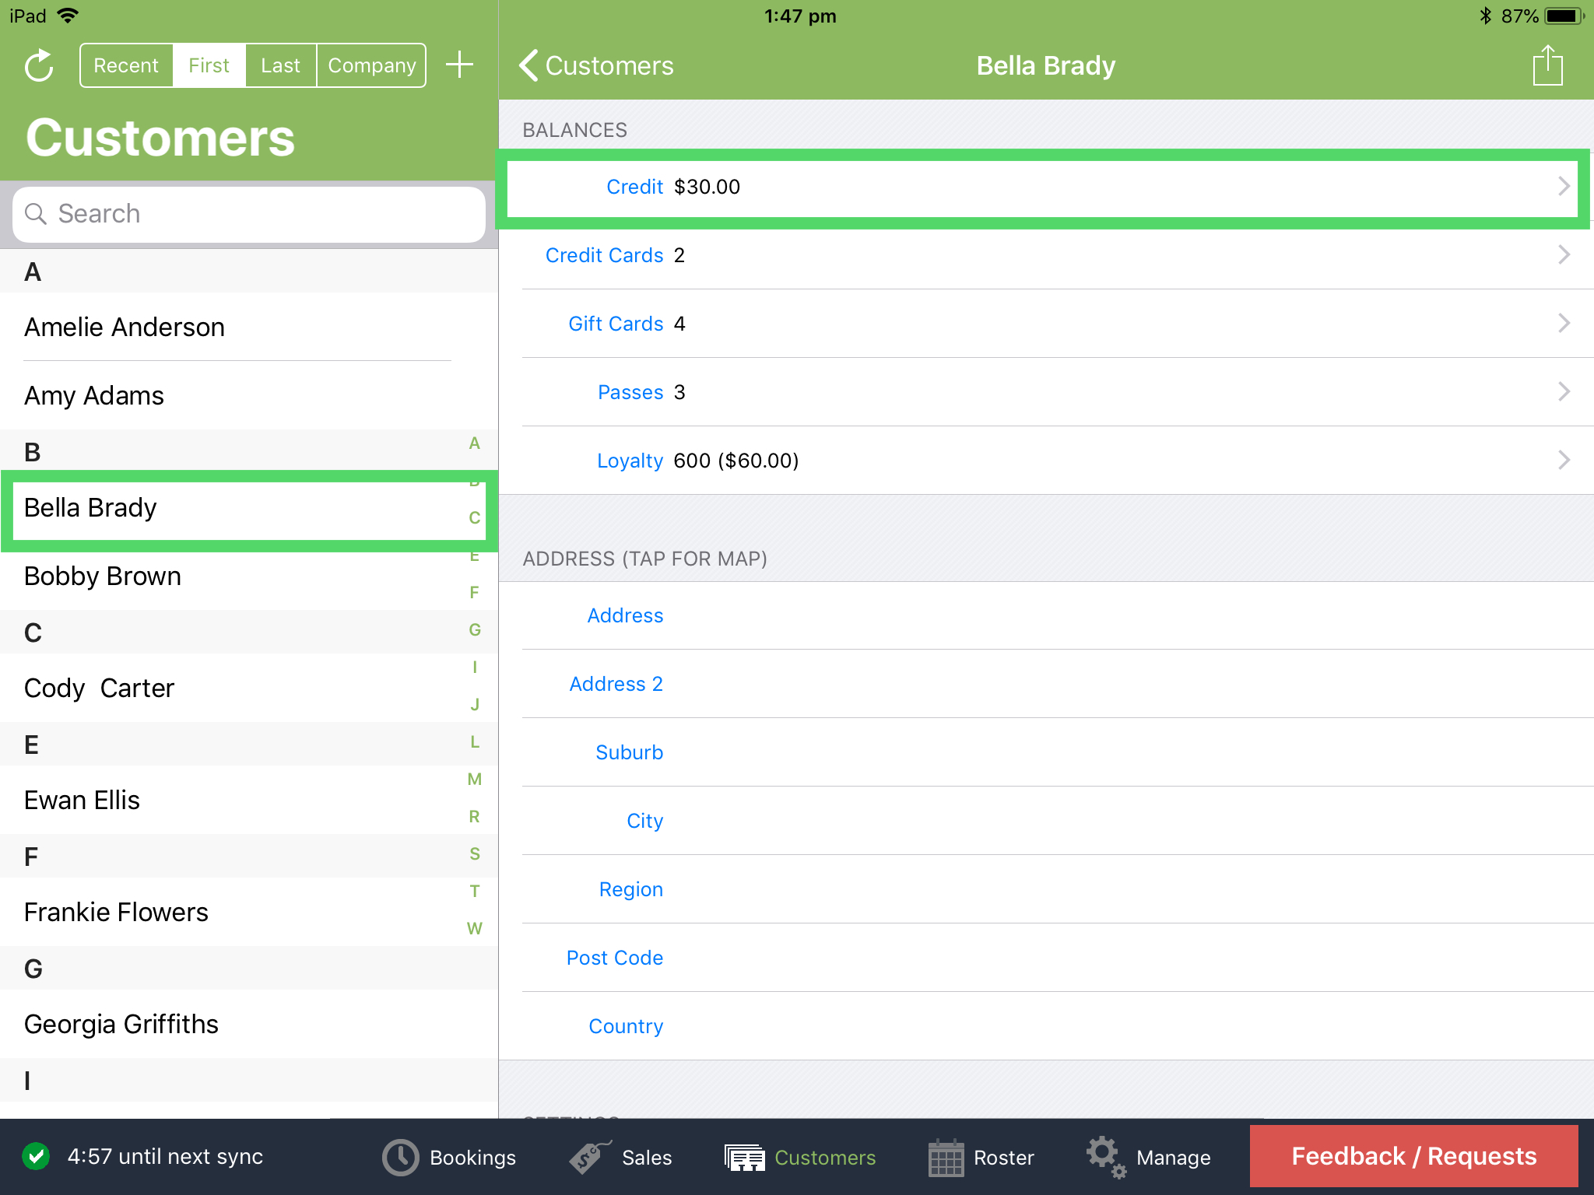
Task: Sort customers by Company
Action: (x=372, y=65)
